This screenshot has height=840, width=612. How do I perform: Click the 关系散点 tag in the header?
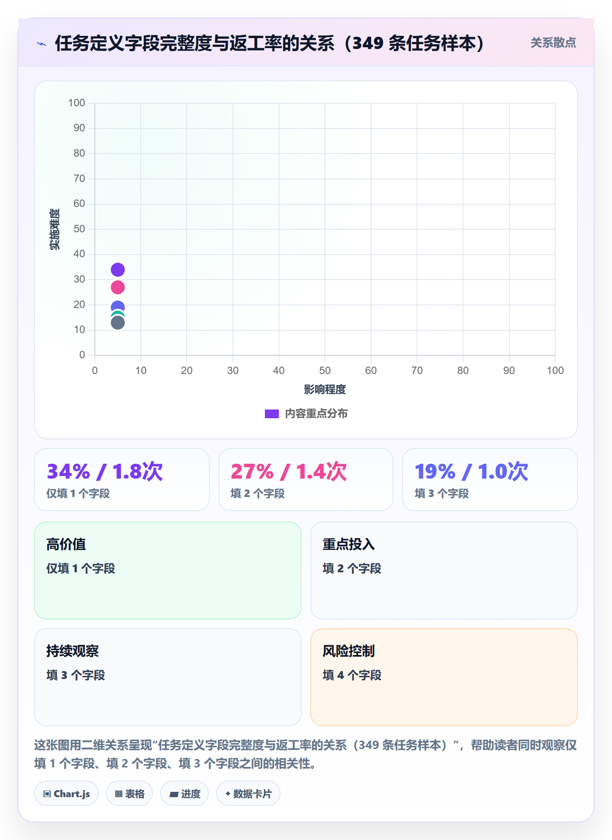(x=553, y=43)
